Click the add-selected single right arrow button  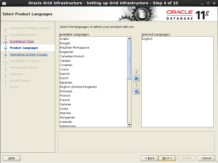[136, 72]
